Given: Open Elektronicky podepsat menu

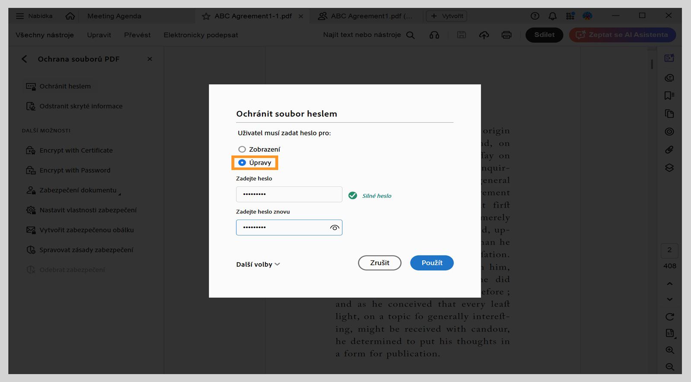Looking at the screenshot, I should pyautogui.click(x=201, y=35).
